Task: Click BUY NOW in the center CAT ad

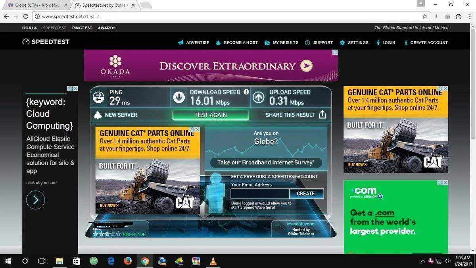Action: pyautogui.click(x=109, y=205)
